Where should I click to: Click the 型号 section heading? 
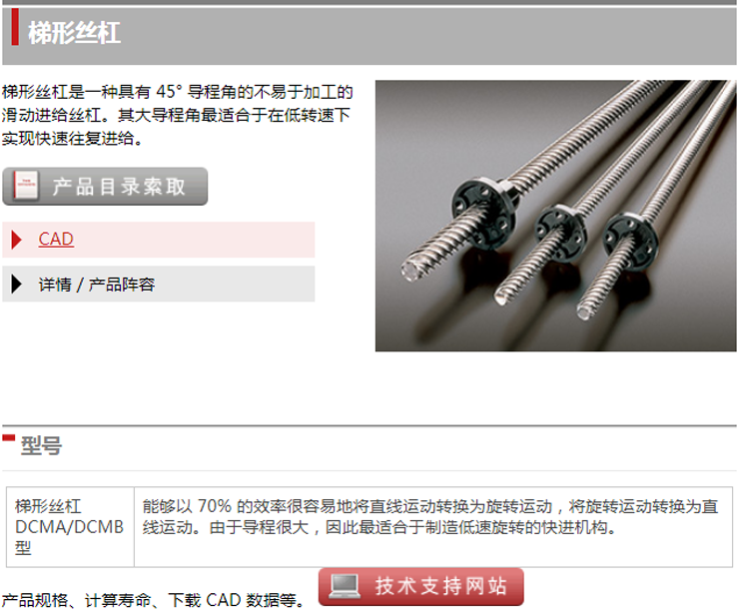[41, 445]
